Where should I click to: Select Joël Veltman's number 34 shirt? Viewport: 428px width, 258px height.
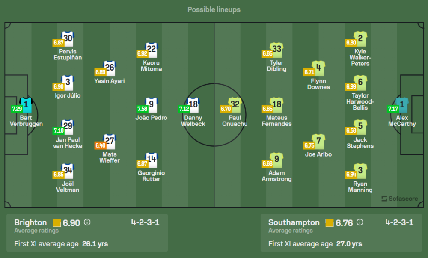point(68,171)
